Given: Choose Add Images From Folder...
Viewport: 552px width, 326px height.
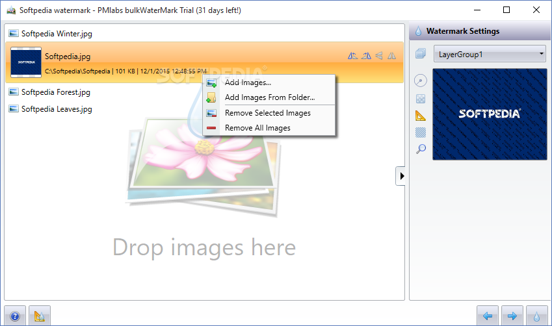Looking at the screenshot, I should (x=269, y=97).
